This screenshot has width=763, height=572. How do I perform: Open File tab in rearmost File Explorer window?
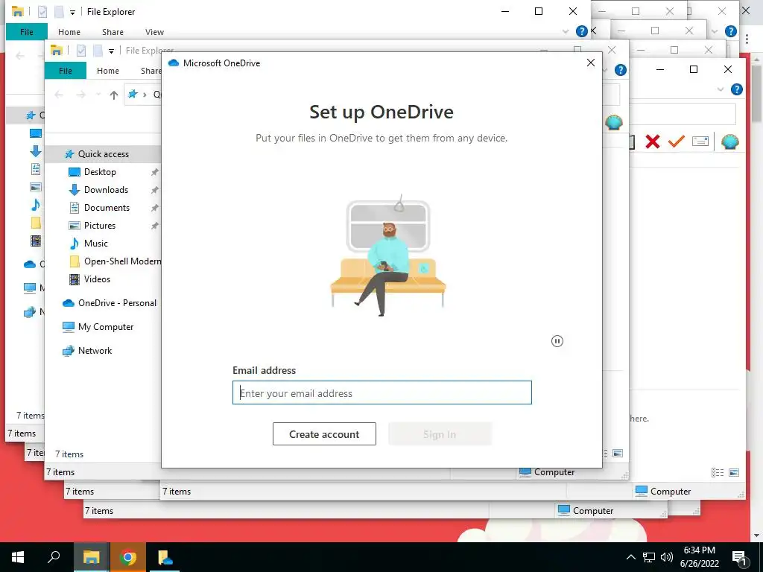point(27,31)
